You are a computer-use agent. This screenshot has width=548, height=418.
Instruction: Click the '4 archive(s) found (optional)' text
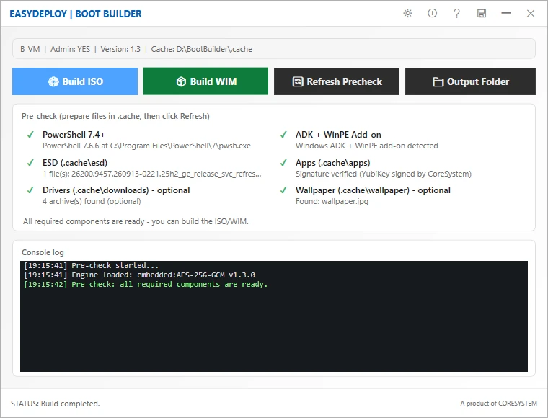[92, 201]
